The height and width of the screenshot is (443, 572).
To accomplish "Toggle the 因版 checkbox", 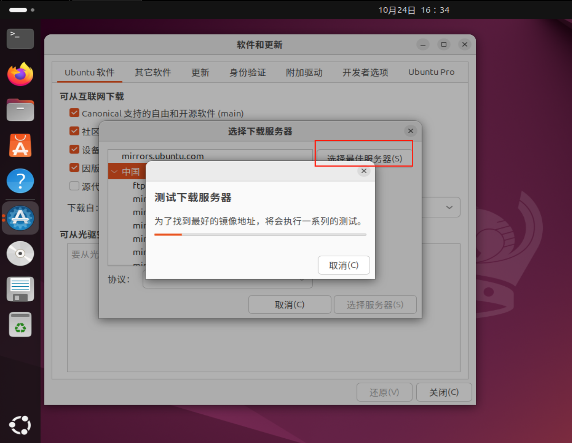I will pos(74,168).
